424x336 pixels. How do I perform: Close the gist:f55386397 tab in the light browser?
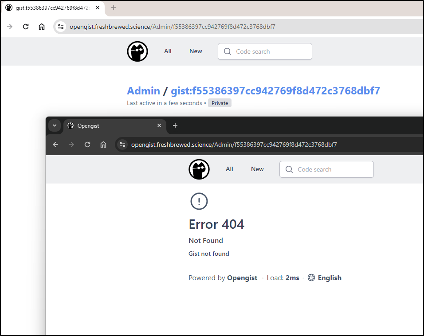(x=98, y=8)
